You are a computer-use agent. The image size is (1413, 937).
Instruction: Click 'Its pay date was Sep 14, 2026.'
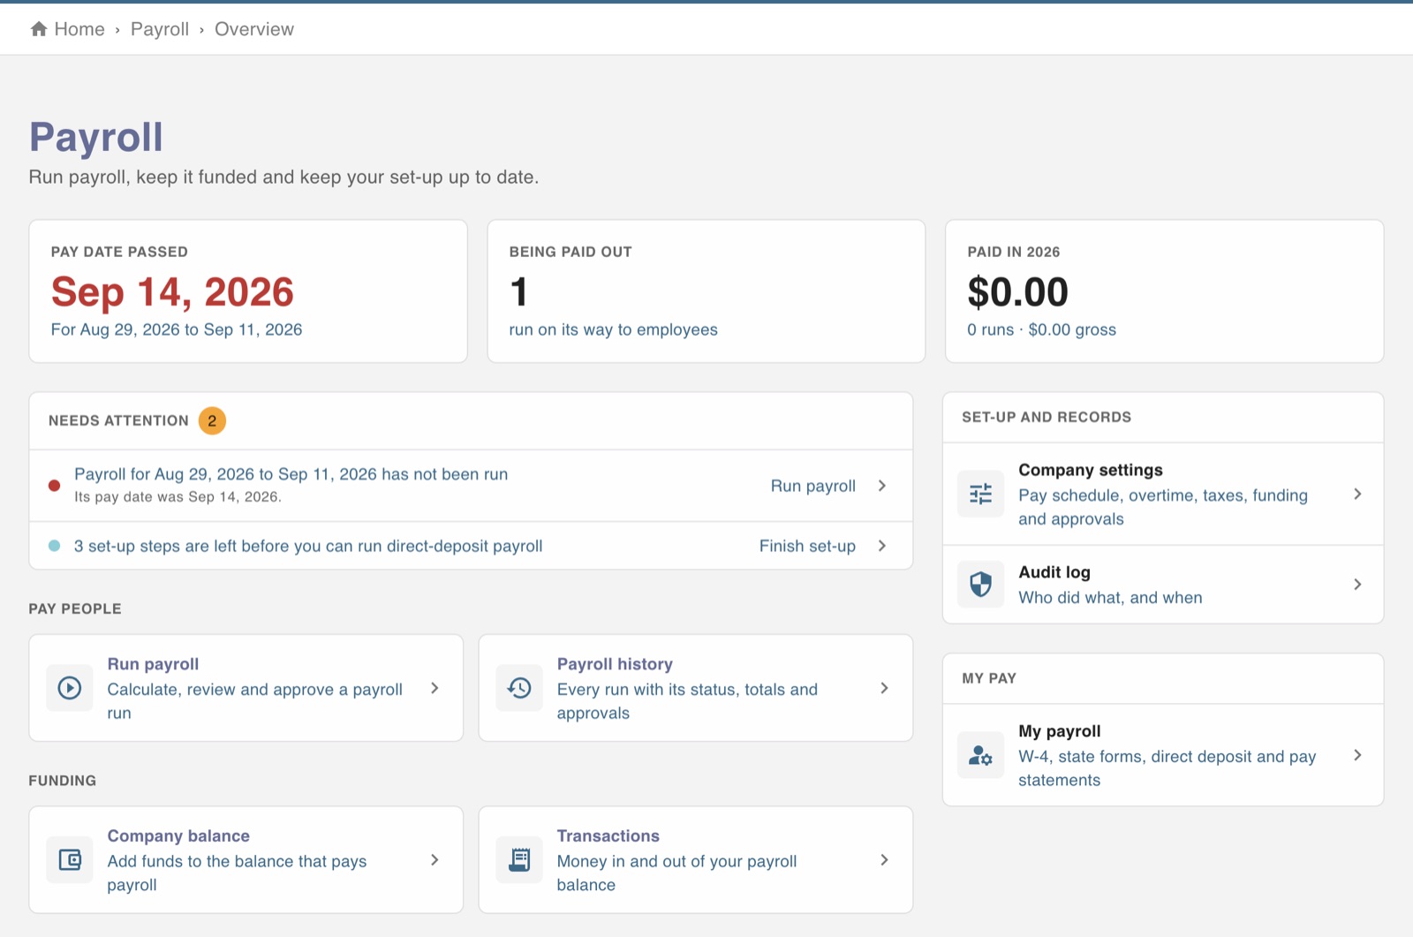tap(178, 497)
